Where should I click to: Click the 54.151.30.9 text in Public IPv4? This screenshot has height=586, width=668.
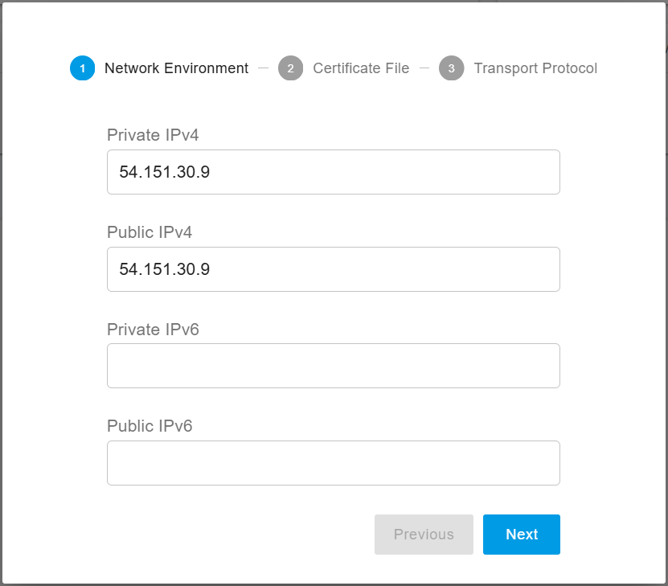165,269
